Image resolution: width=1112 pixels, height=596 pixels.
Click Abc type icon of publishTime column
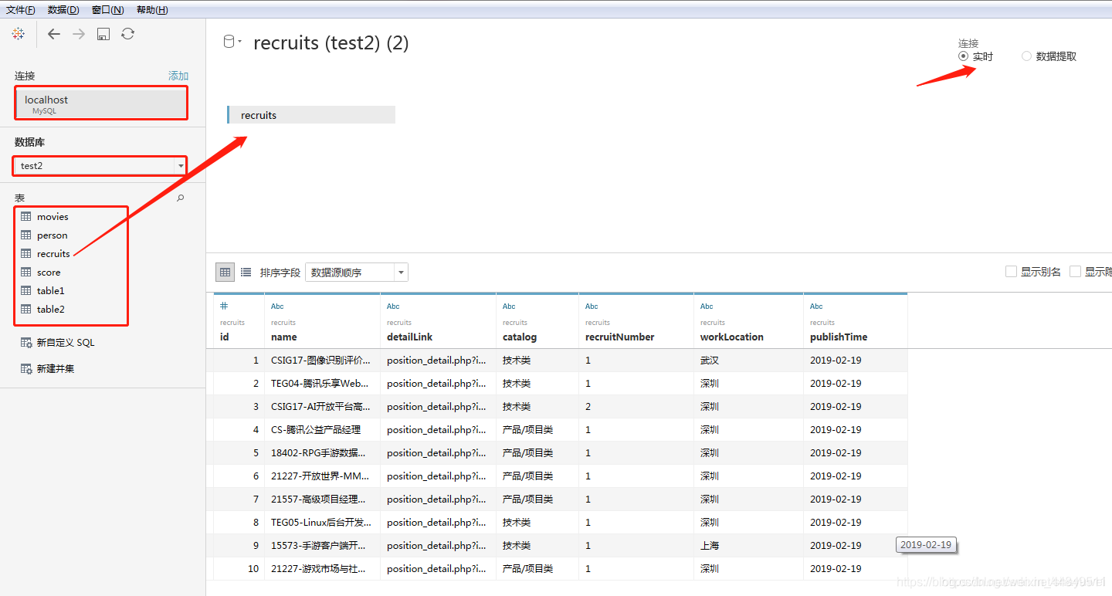click(x=816, y=306)
